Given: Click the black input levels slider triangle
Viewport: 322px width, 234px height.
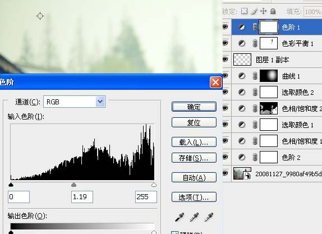Looking at the screenshot, I should [x=11, y=185].
